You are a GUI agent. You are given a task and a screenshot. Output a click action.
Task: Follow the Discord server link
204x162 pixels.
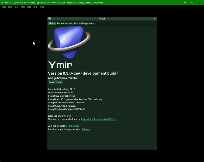71,126
